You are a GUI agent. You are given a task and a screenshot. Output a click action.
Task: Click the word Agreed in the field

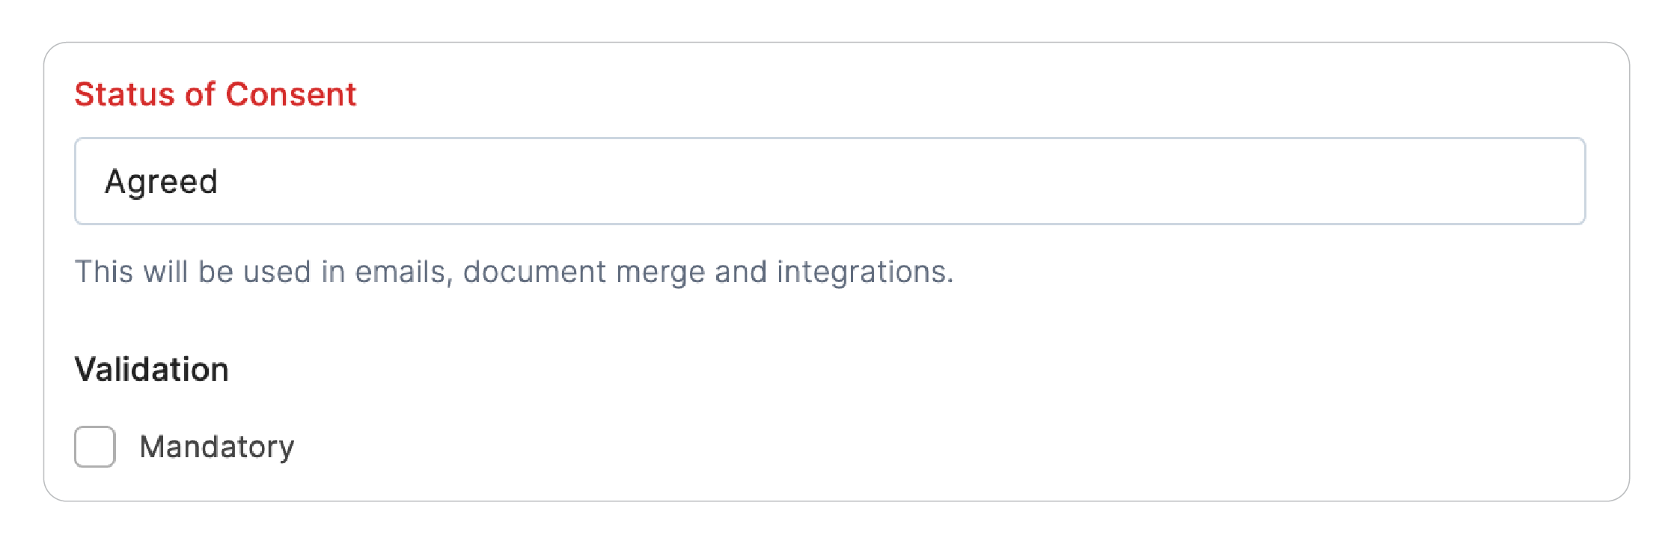click(161, 182)
